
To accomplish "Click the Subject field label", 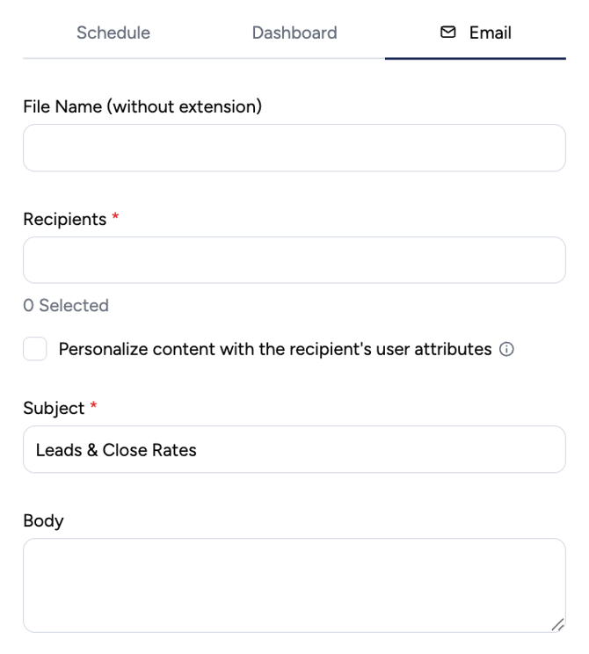I will point(54,409).
